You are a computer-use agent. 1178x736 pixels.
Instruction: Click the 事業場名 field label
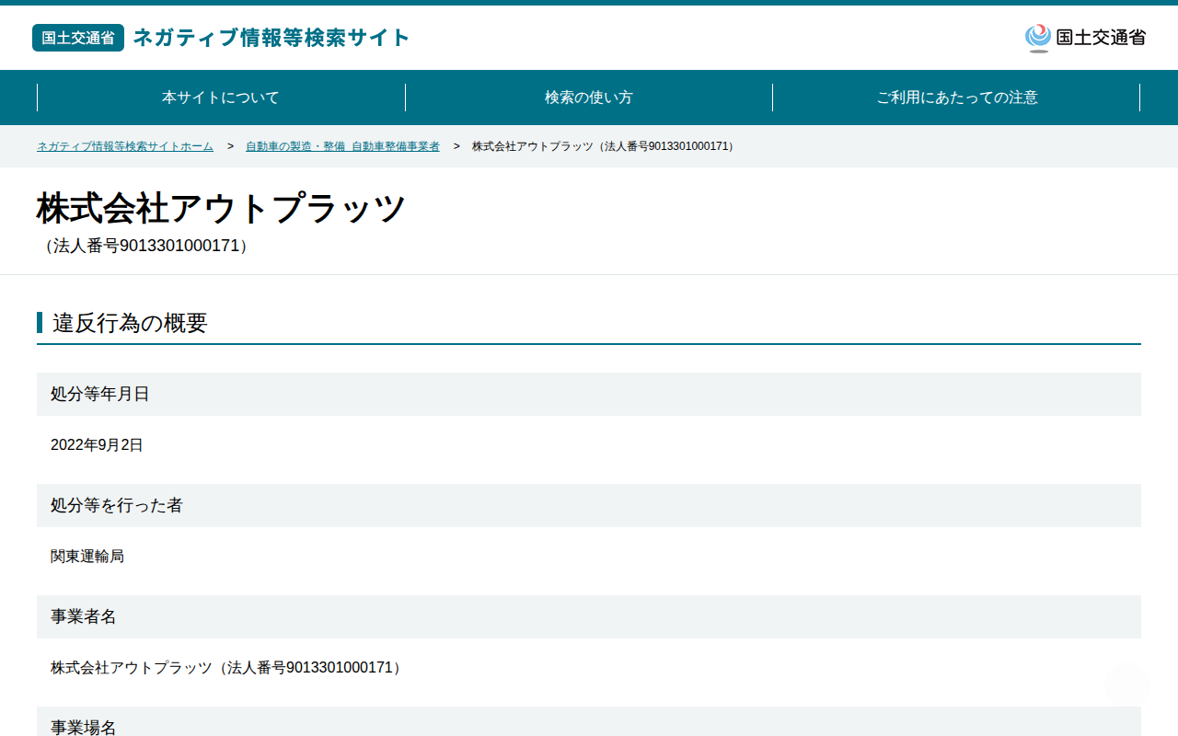coord(84,727)
